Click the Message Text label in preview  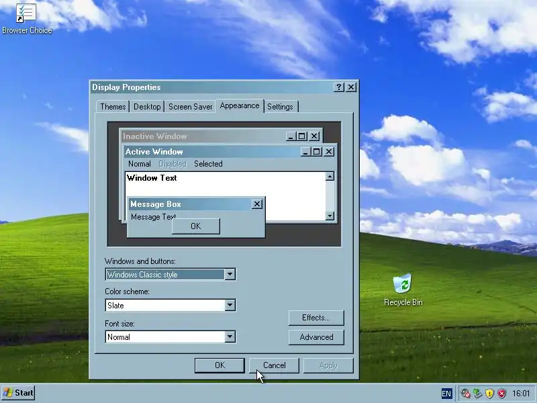(153, 216)
